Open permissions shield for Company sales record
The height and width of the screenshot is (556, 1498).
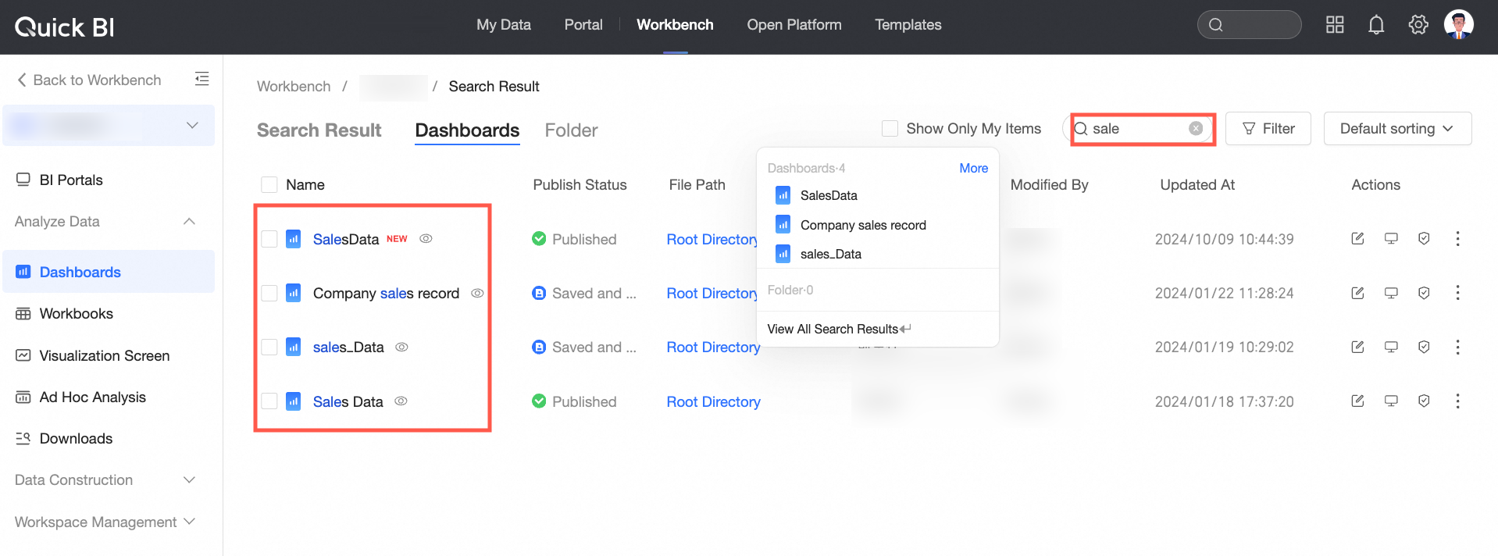pyautogui.click(x=1424, y=293)
